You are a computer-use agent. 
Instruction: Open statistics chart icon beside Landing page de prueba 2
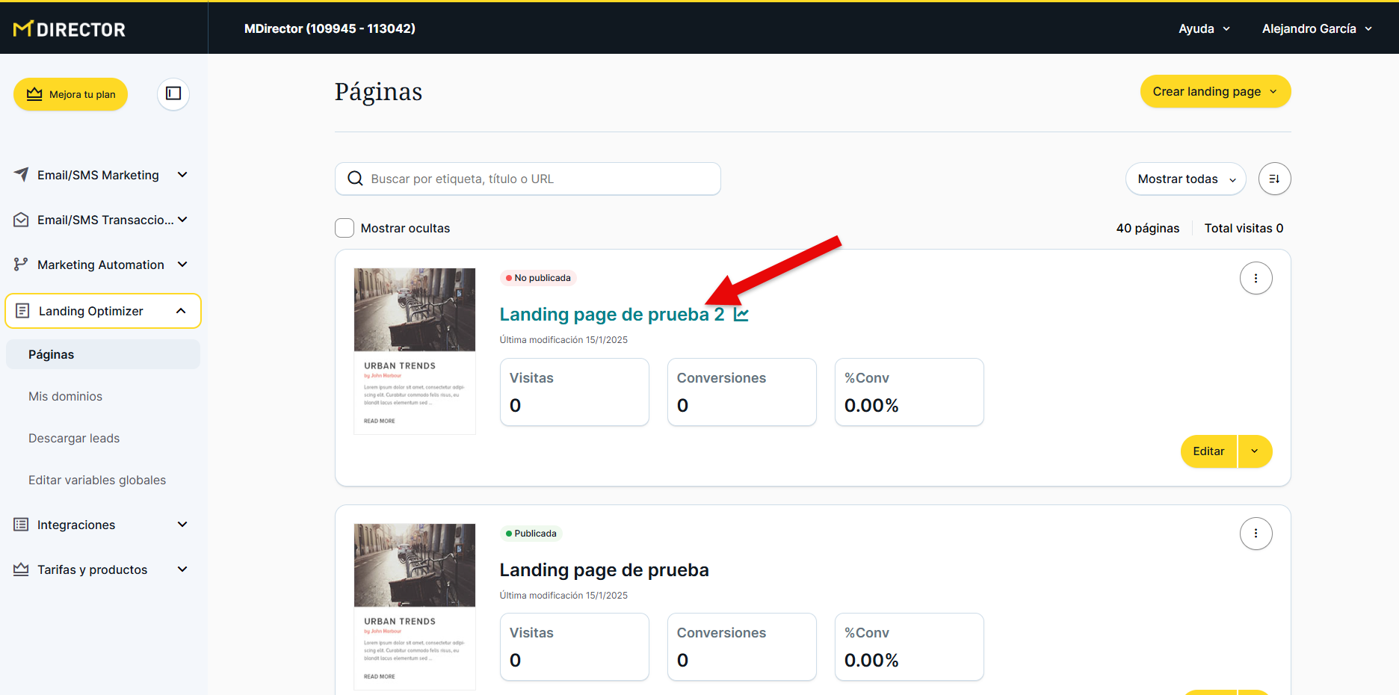click(741, 315)
